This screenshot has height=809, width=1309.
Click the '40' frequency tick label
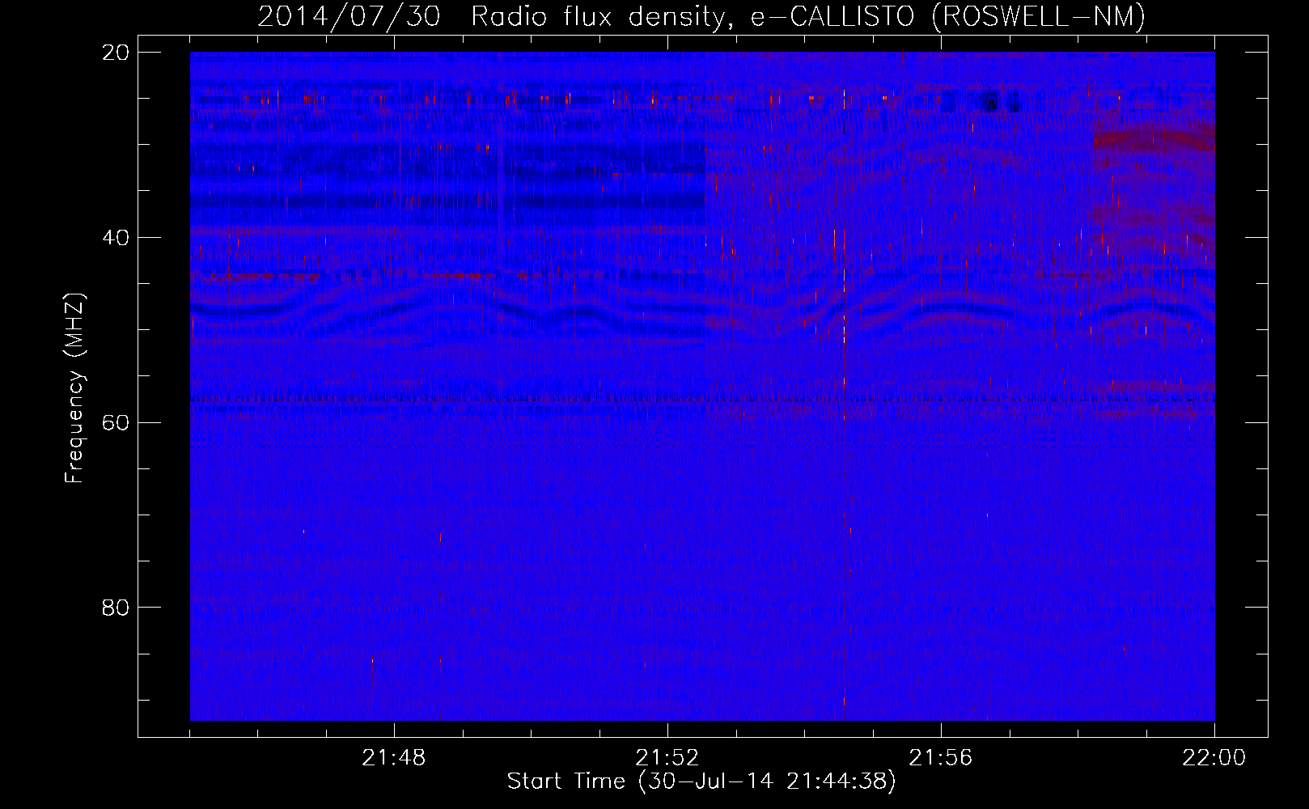point(116,238)
